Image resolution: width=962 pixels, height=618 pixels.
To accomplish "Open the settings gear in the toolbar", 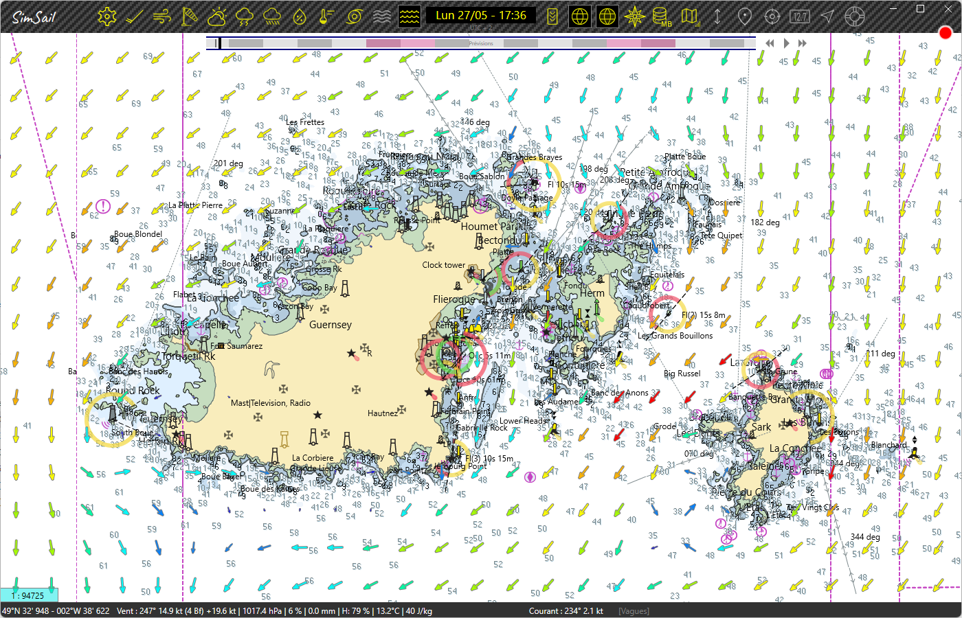I will pyautogui.click(x=107, y=16).
